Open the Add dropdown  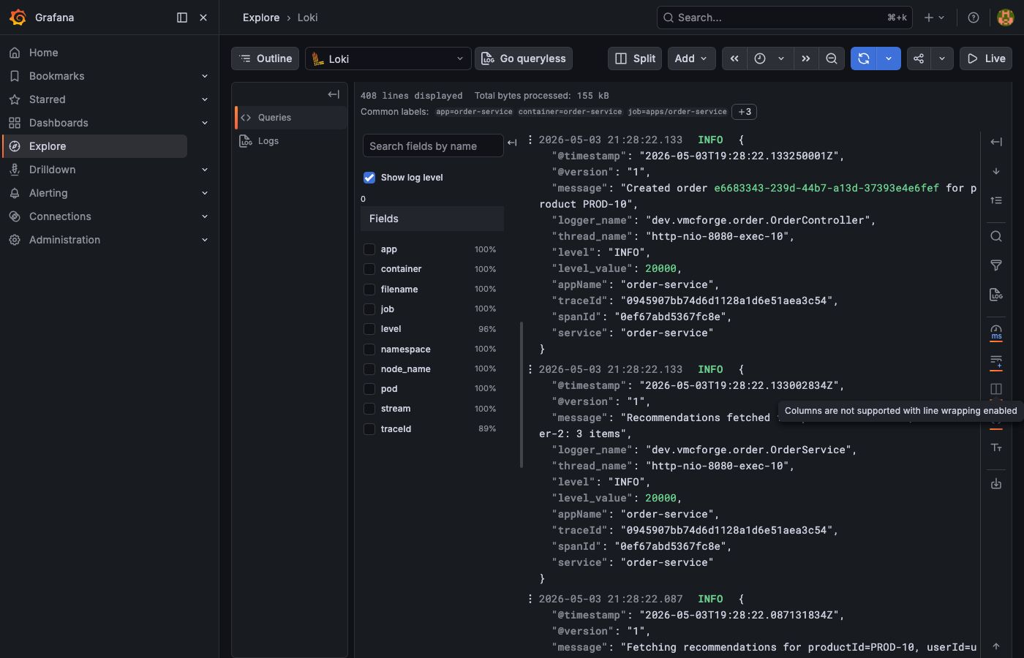(x=691, y=58)
